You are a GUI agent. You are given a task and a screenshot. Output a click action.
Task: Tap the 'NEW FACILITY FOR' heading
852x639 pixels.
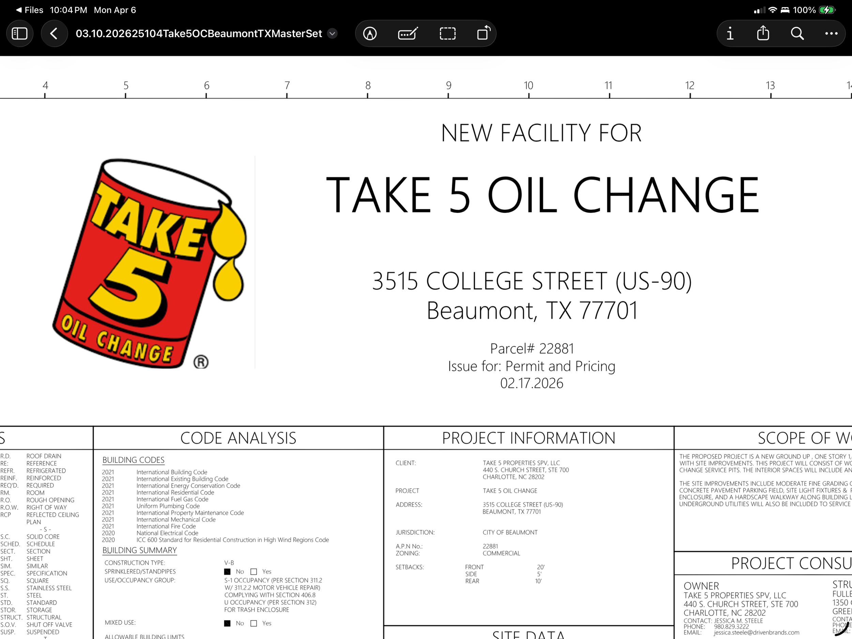point(541,133)
